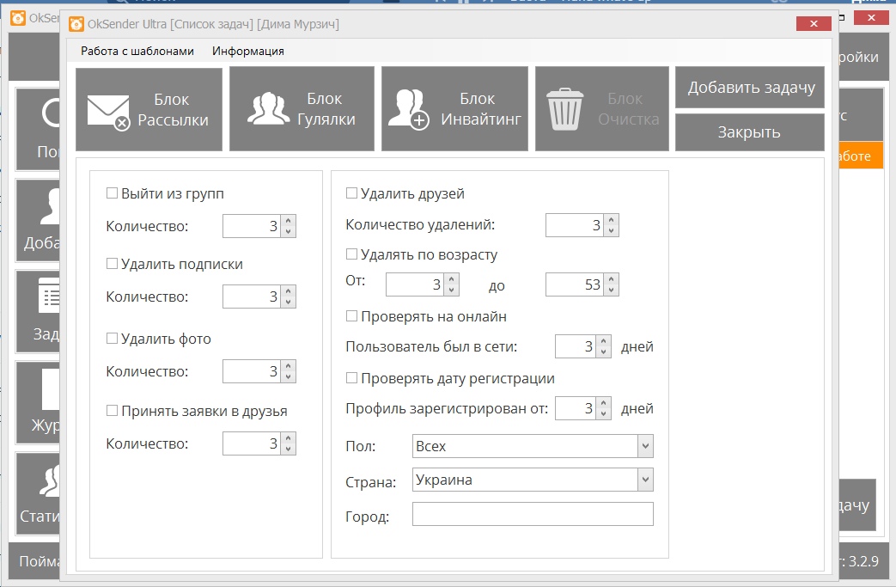Screen dimensions: 896x587
Task: Click the Город text input field
Action: [533, 514]
